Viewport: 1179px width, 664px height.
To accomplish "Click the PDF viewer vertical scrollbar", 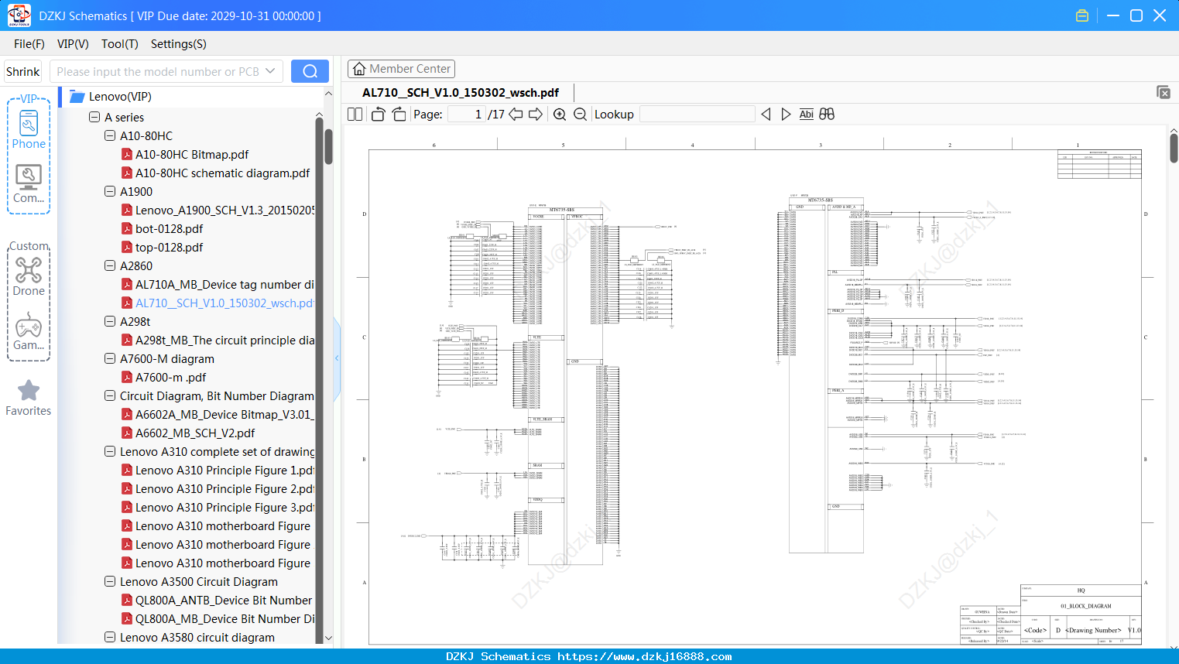I will tap(1174, 149).
